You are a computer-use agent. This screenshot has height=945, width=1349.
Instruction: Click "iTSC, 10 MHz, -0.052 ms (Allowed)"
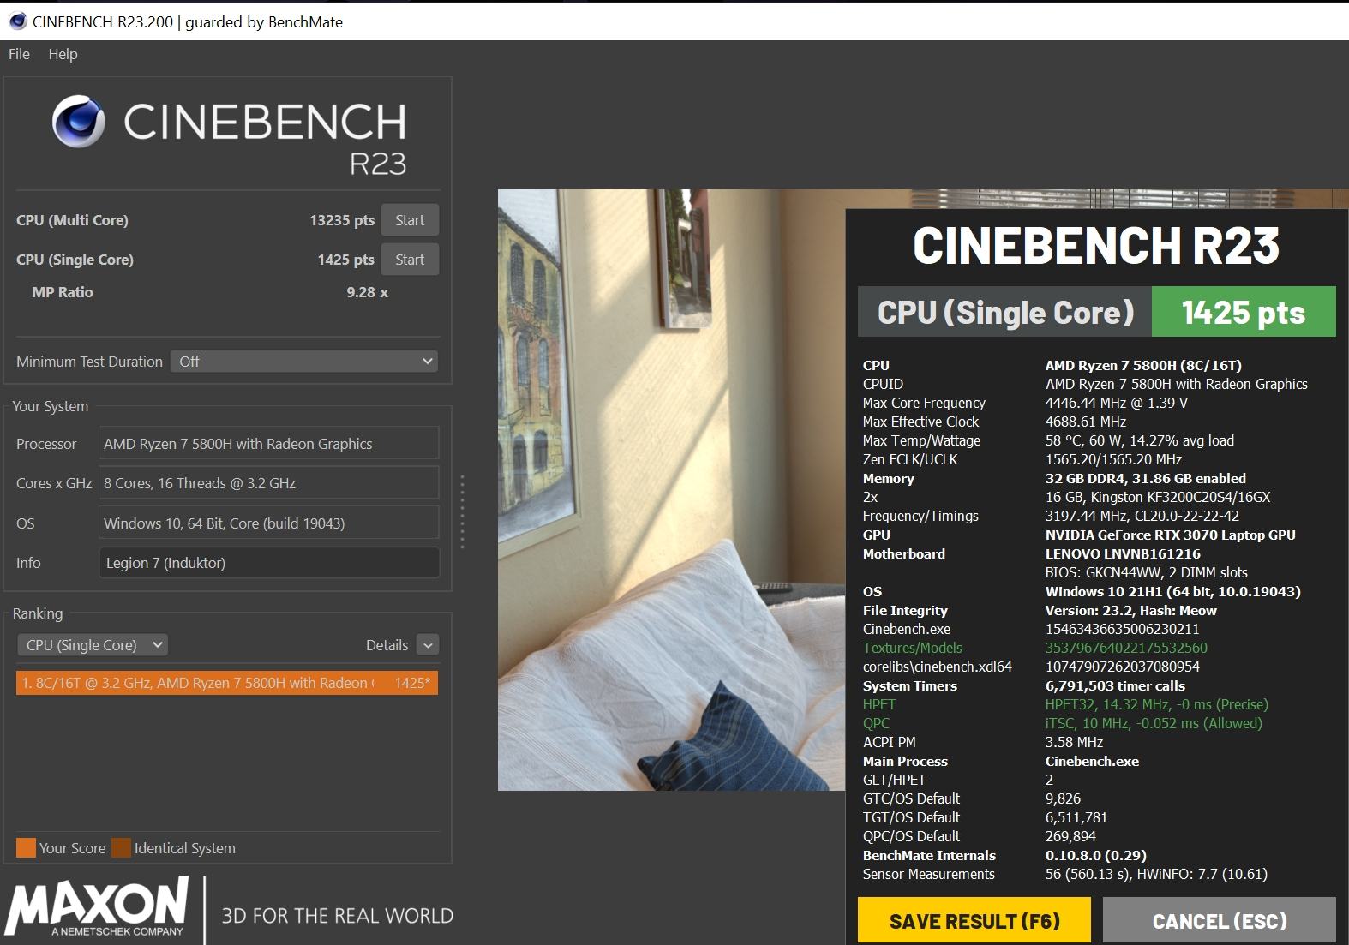1154,723
